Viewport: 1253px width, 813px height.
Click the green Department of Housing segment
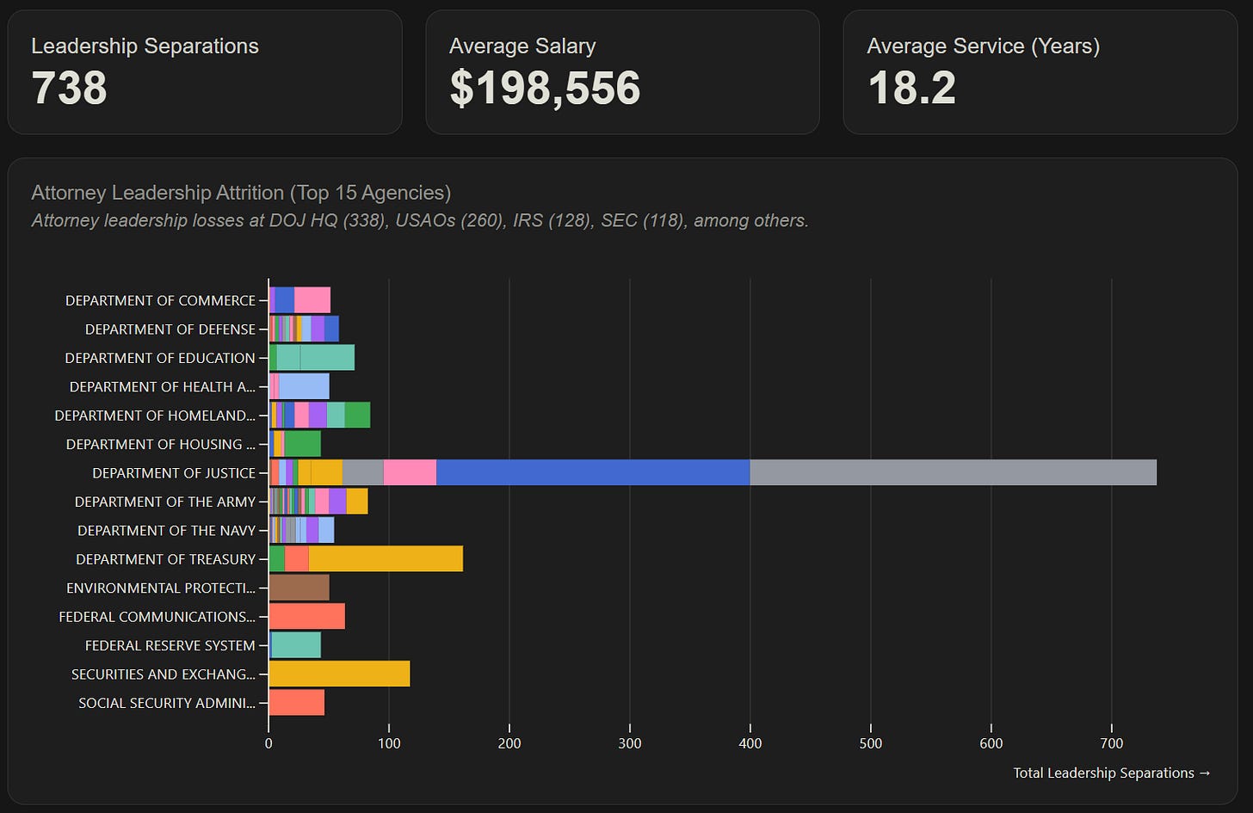click(302, 444)
